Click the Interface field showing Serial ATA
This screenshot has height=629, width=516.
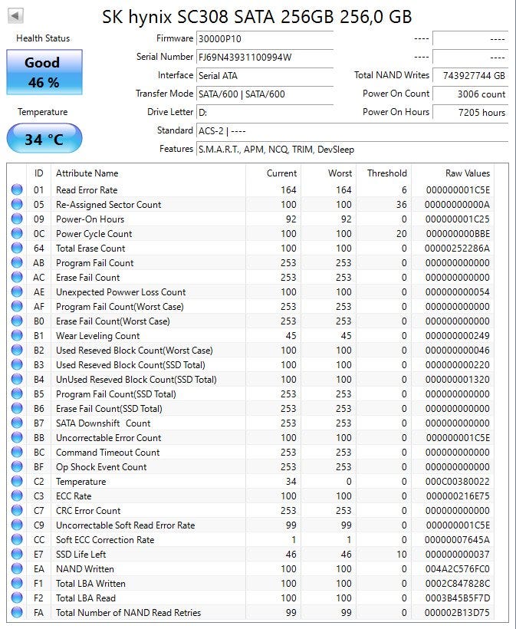265,75
